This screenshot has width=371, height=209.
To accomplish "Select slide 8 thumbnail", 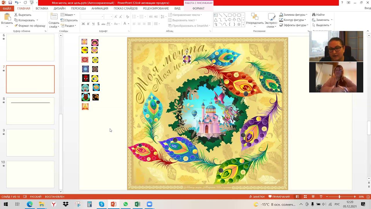I will [x=30, y=111].
